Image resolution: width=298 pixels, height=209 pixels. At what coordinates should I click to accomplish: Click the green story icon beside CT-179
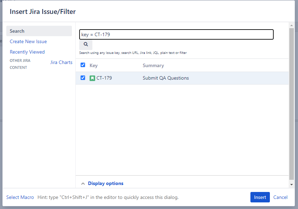click(x=92, y=78)
